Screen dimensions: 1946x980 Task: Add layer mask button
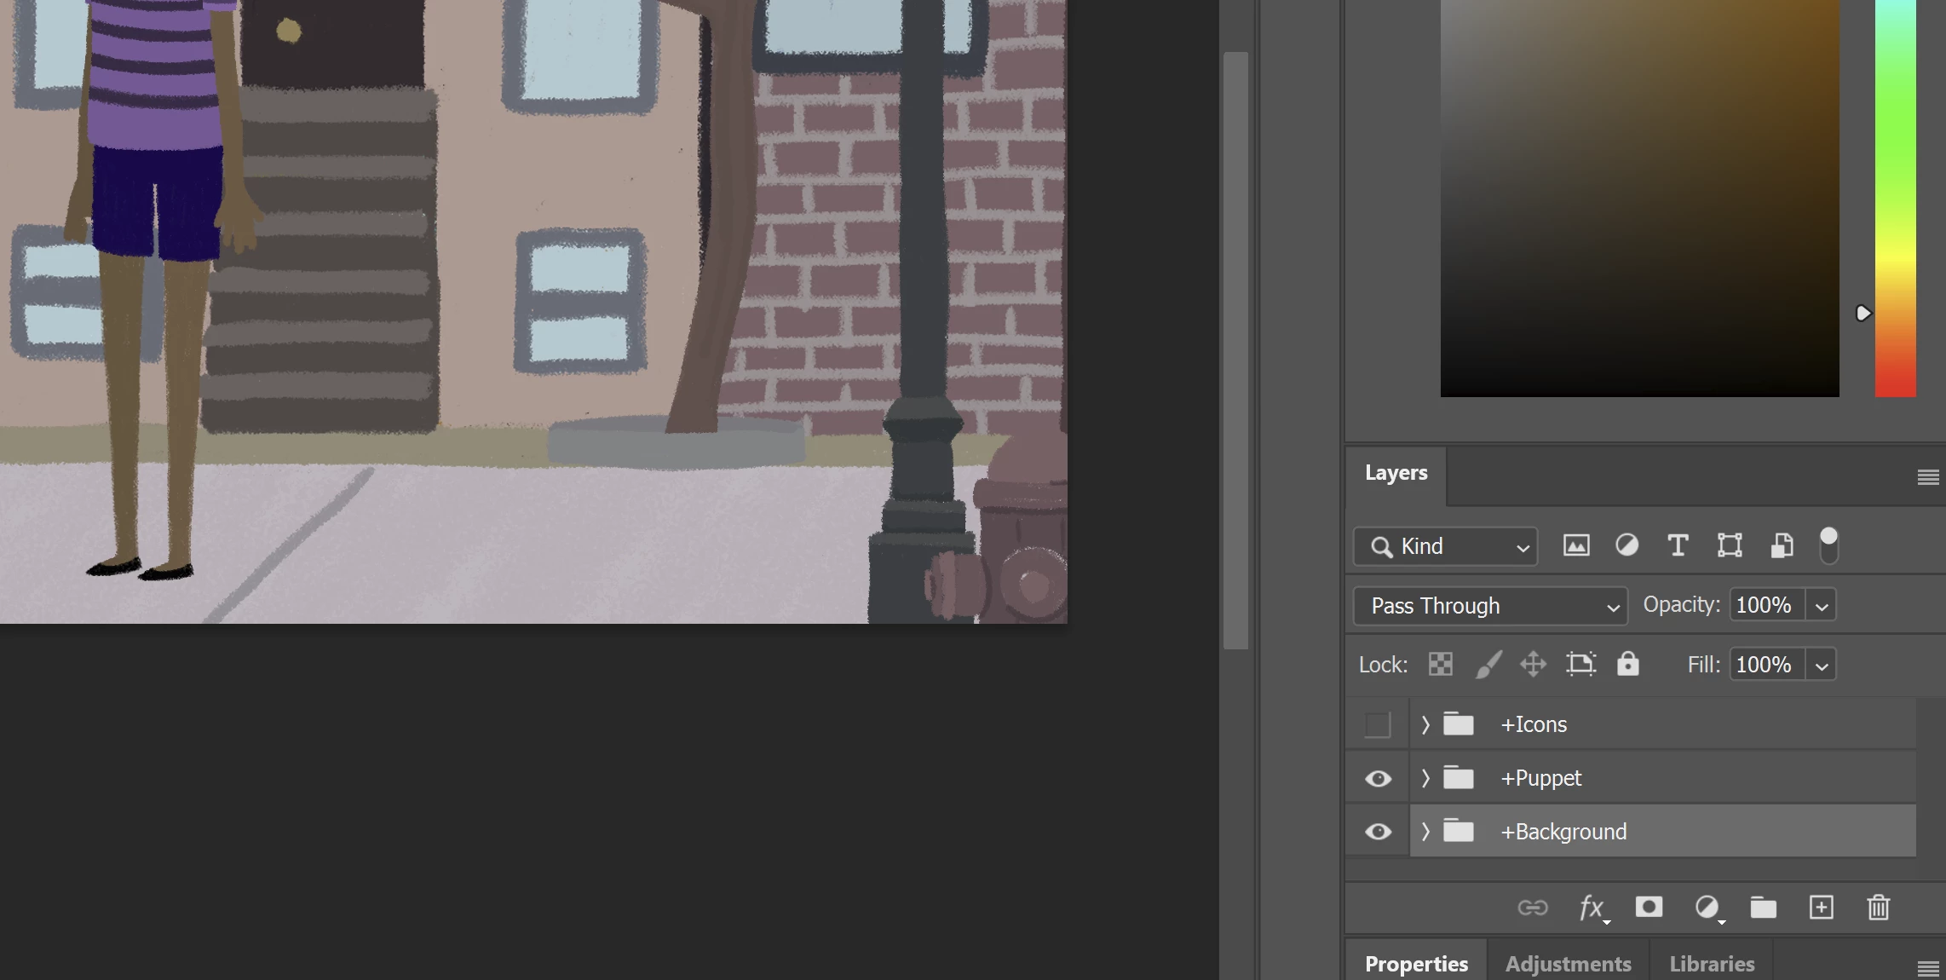tap(1649, 908)
